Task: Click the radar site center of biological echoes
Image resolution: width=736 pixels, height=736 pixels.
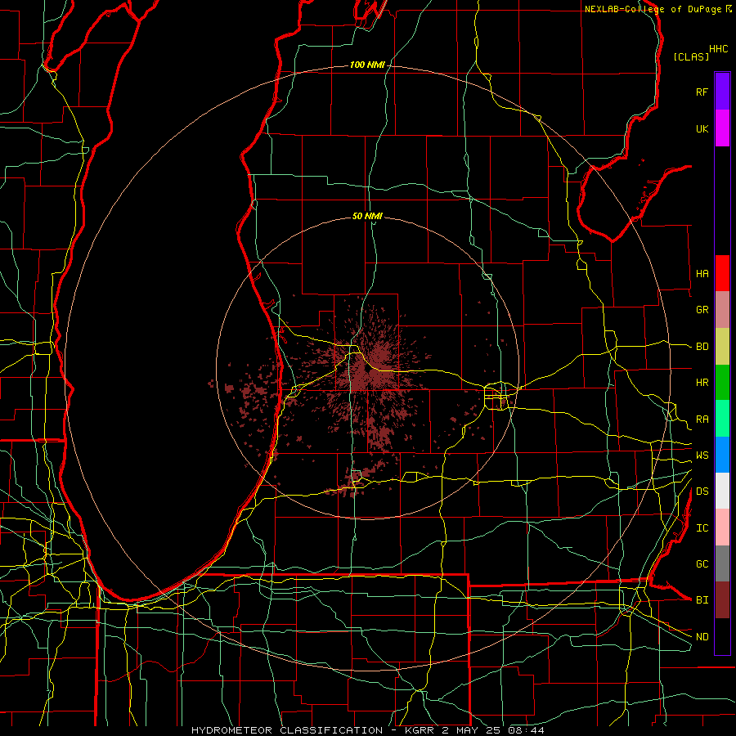Action: [368, 369]
